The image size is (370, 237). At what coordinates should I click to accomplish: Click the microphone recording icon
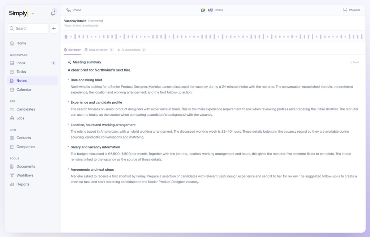click(66, 37)
